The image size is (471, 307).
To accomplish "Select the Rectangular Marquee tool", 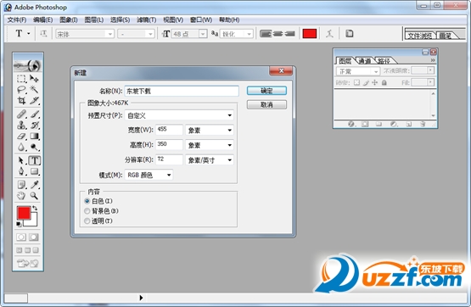I will 21,79.
